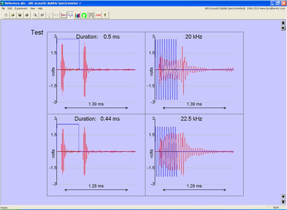Jump to first page double-up arrow
Image resolution: width=287 pixels, height=210 pixels.
(x=283, y=23)
